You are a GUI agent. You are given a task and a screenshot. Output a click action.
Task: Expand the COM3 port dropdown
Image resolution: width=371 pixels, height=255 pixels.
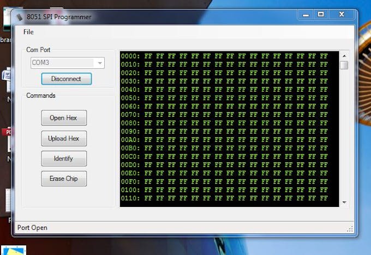pos(100,63)
